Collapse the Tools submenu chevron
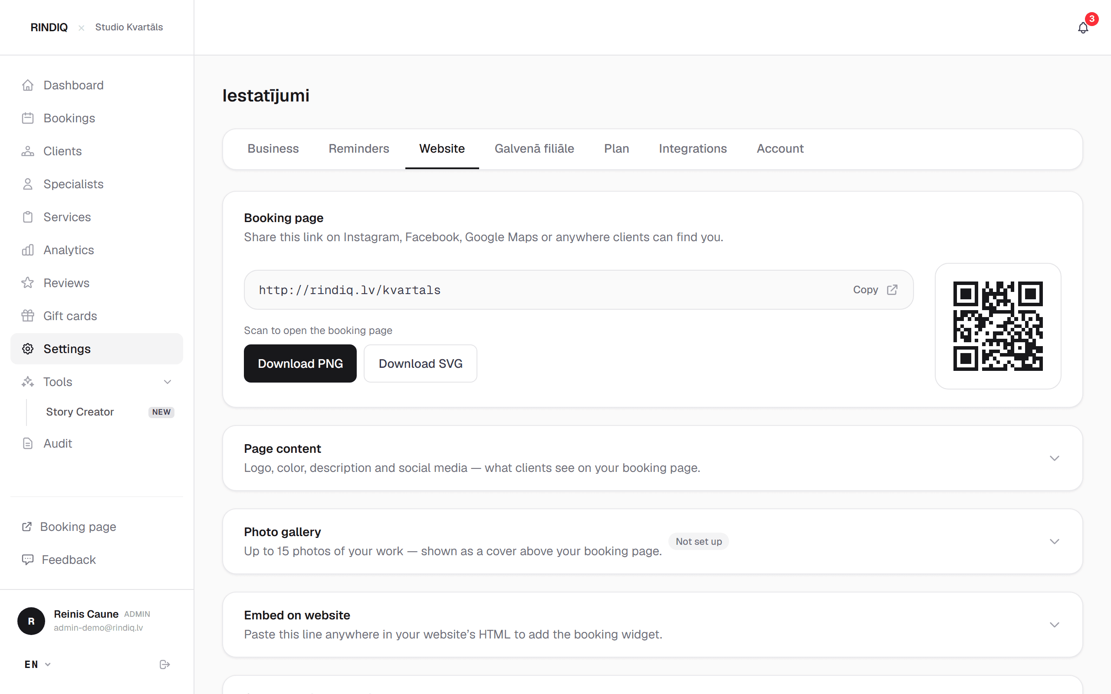This screenshot has height=694, width=1111. coord(168,382)
